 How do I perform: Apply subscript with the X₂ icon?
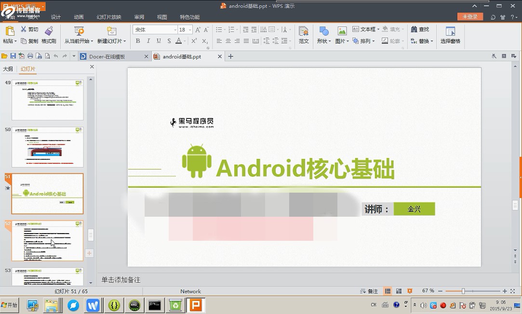205,41
